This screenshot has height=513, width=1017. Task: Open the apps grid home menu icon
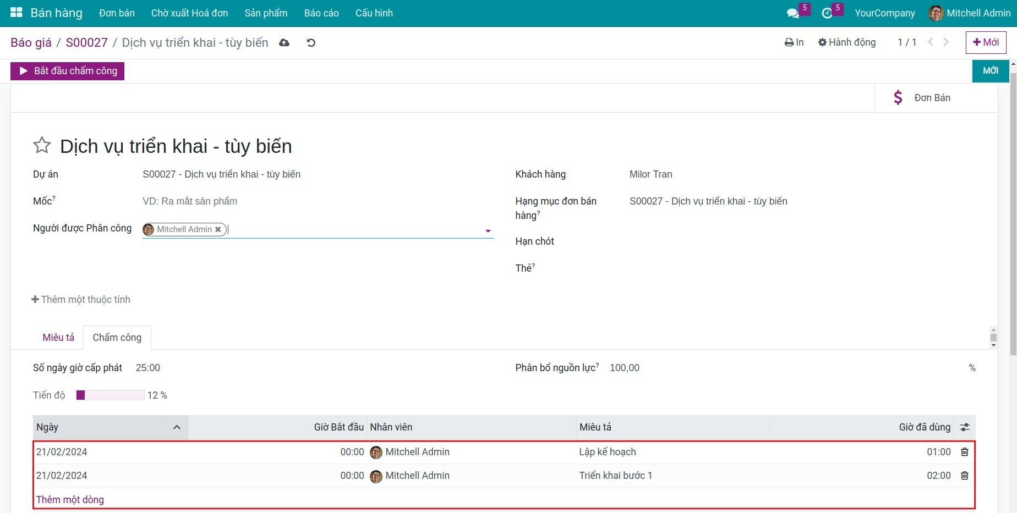(16, 13)
